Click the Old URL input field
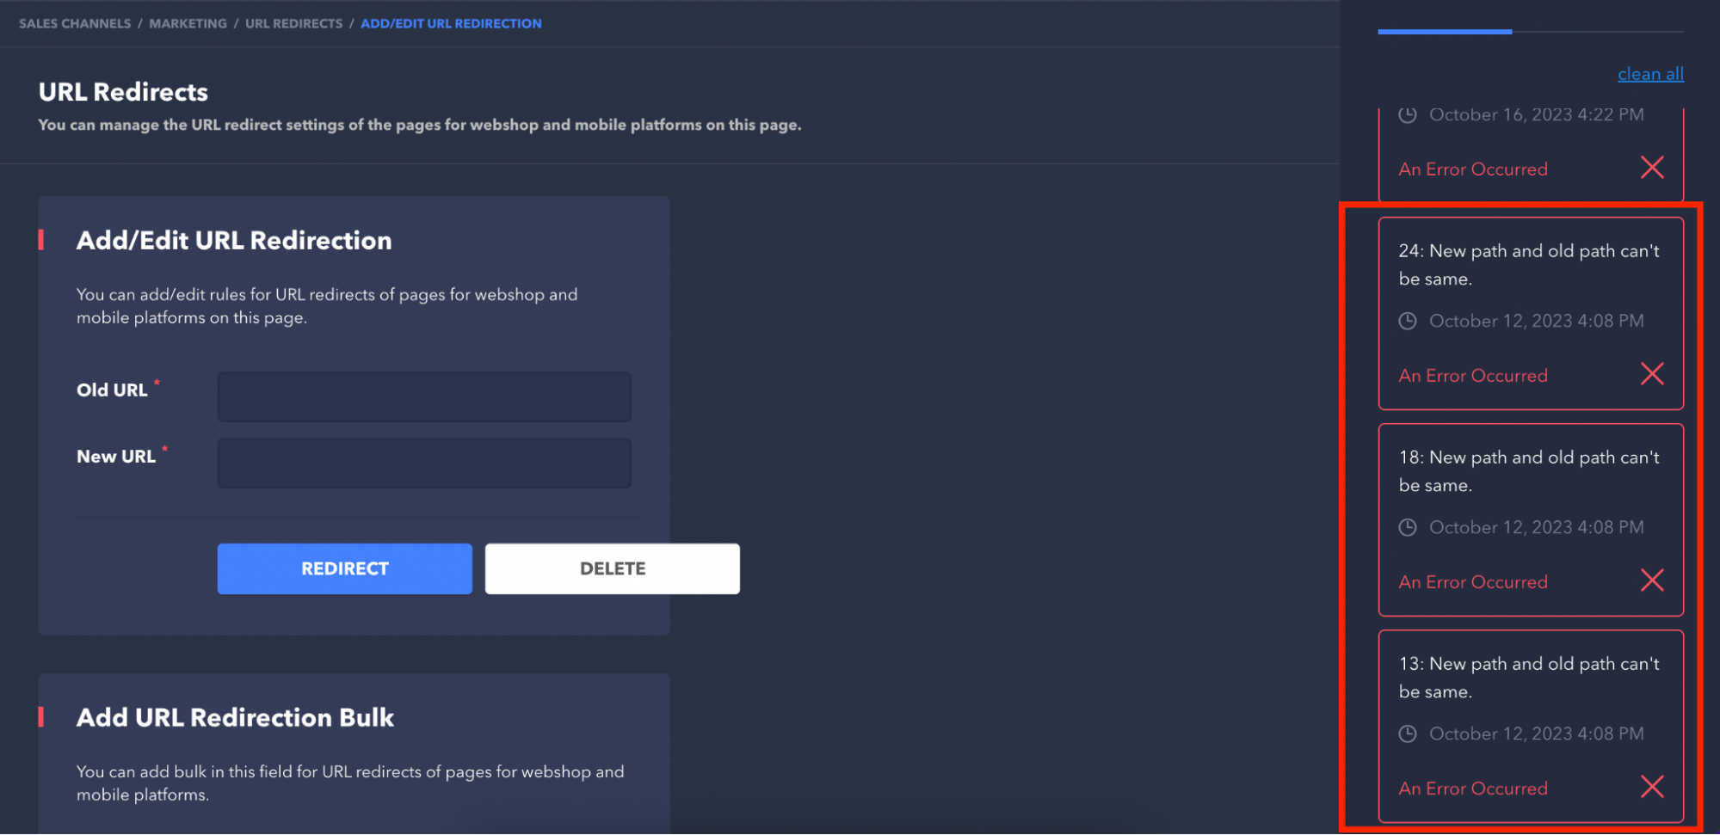 pos(424,396)
